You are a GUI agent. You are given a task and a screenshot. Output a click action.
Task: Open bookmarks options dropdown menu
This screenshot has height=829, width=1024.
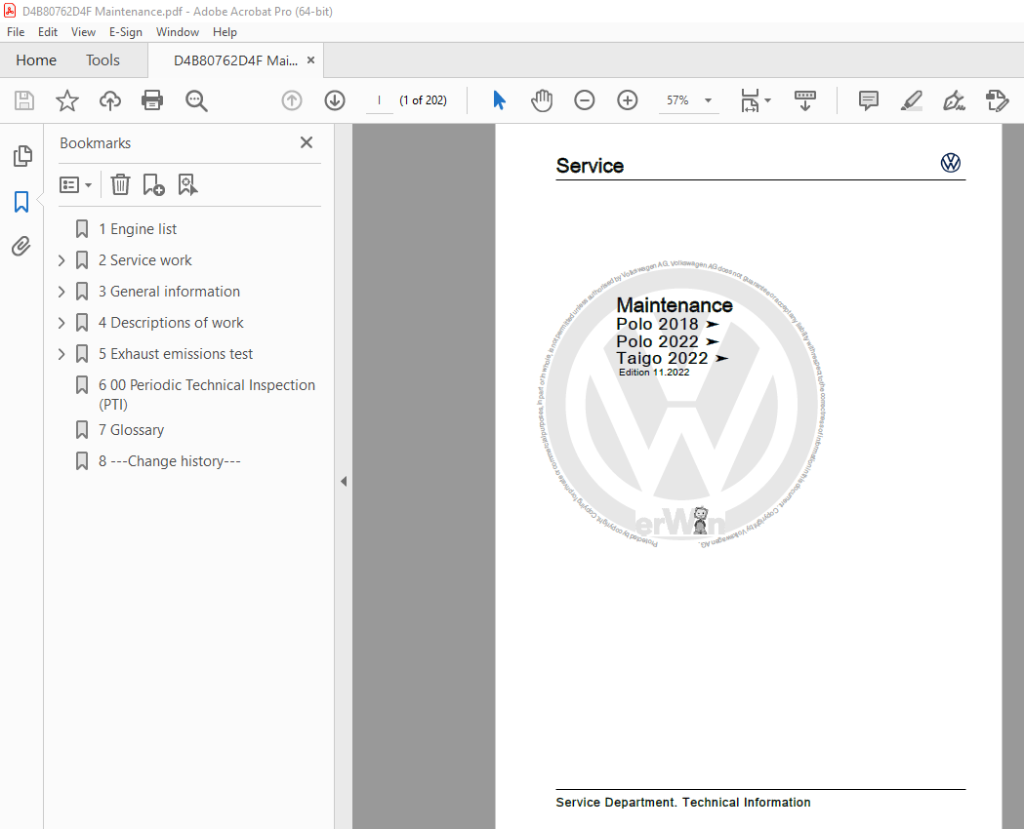(x=75, y=184)
